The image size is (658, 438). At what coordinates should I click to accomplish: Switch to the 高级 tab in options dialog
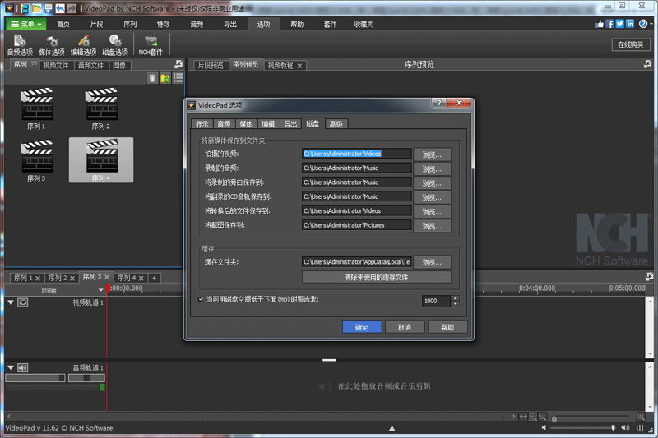(336, 124)
